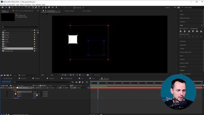Click Mask 1 red color swatch
Viewport: 204px width, 115px height.
click(16, 92)
